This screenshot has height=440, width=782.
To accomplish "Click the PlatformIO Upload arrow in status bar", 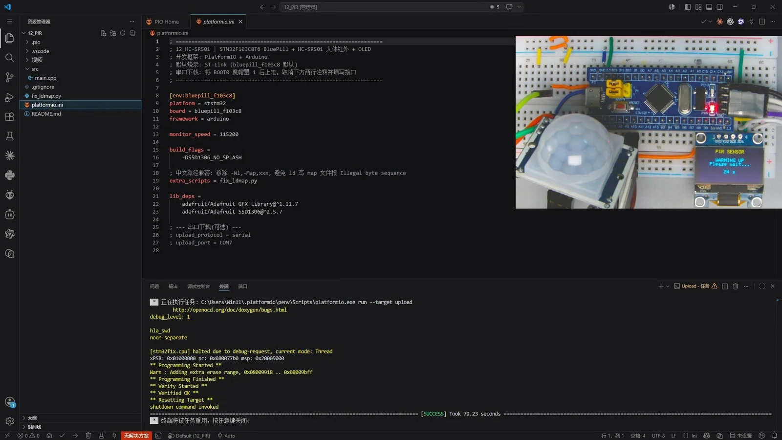I will [75, 436].
